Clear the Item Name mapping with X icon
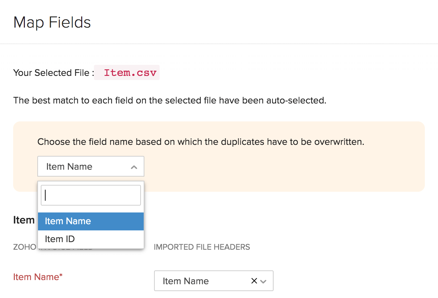Image resolution: width=438 pixels, height=298 pixels. pos(254,281)
